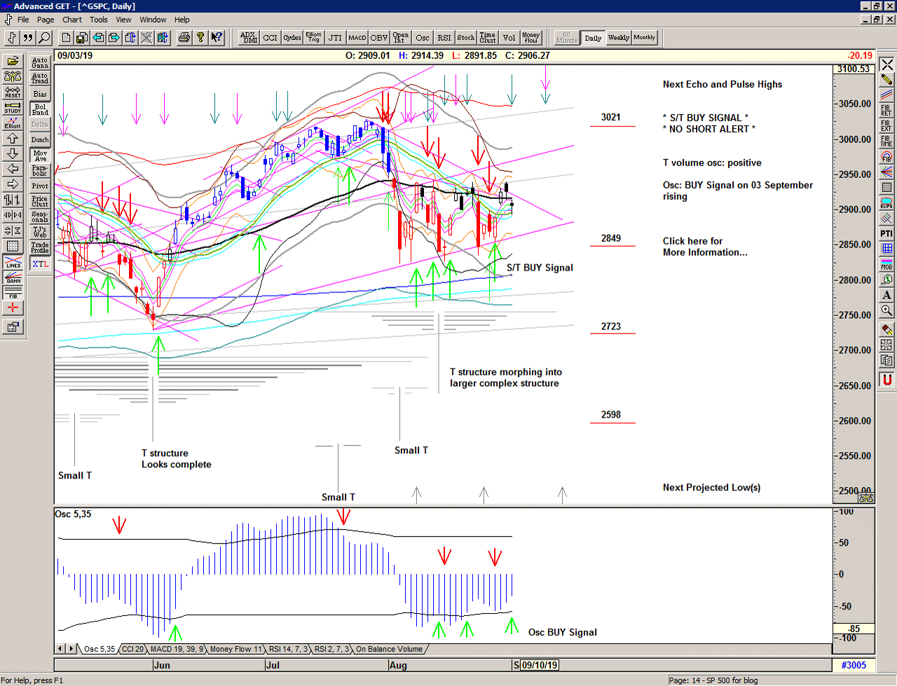The height and width of the screenshot is (686, 897).
Task: Click the Money Flow toolbar button
Action: (530, 38)
